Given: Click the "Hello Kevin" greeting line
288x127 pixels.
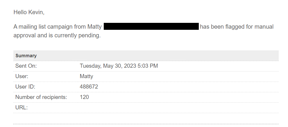Looking at the screenshot, I should pyautogui.click(x=29, y=12).
